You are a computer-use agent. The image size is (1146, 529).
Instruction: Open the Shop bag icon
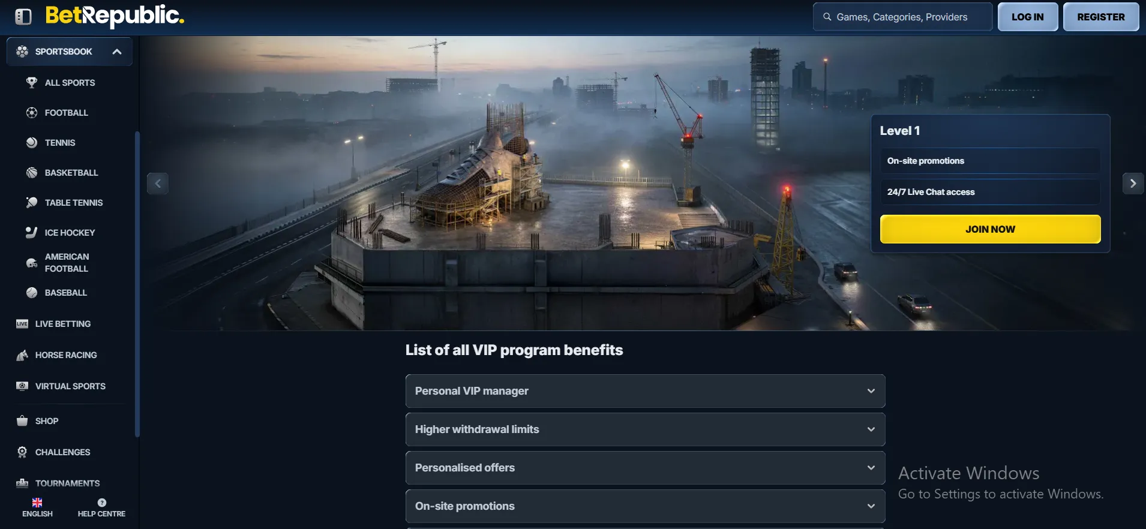pyautogui.click(x=22, y=421)
